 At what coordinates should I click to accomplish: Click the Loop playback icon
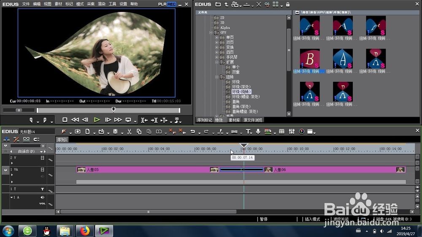click(x=128, y=120)
